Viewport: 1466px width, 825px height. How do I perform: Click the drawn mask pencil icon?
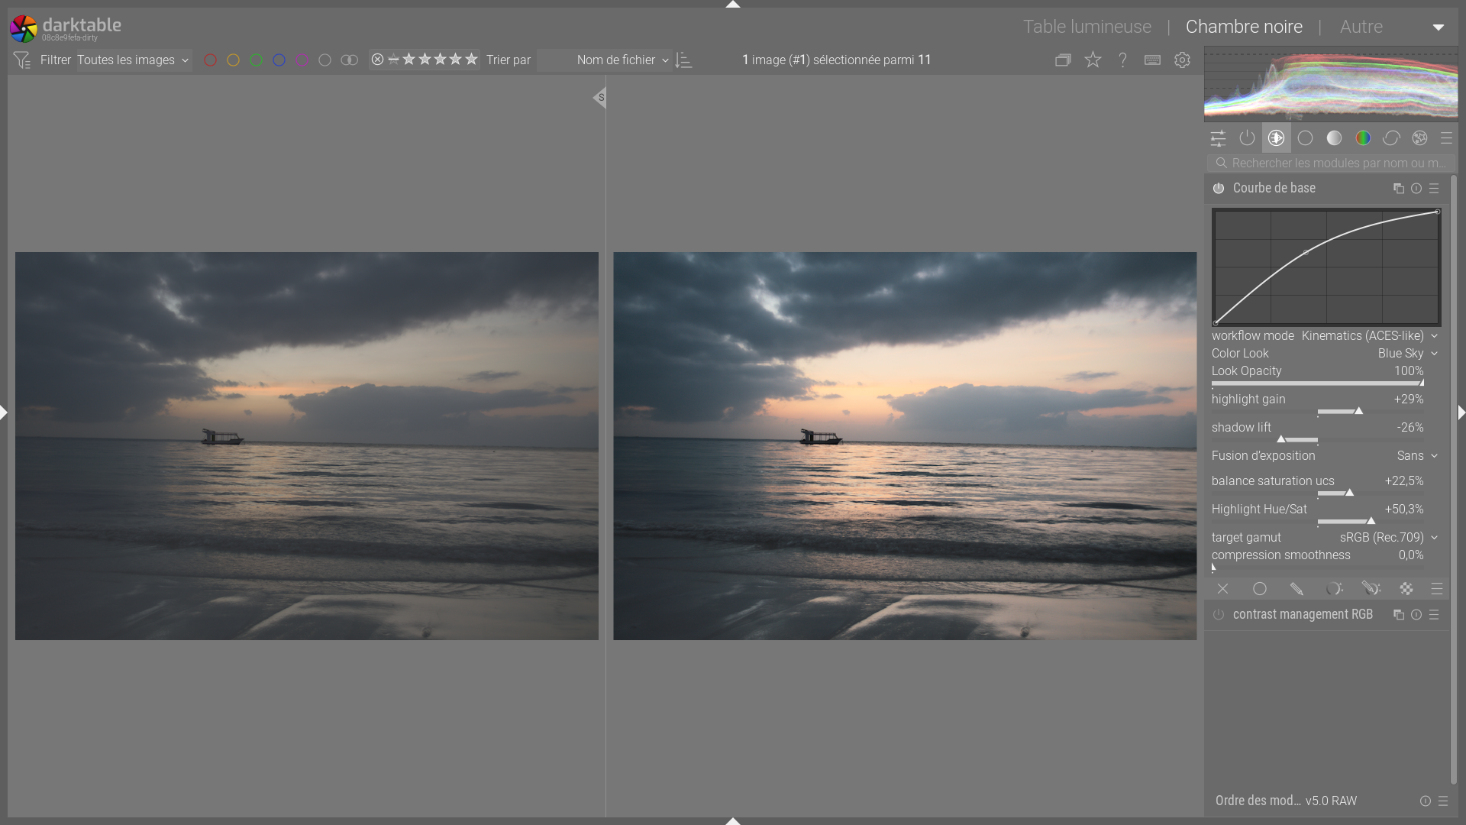[x=1296, y=589]
